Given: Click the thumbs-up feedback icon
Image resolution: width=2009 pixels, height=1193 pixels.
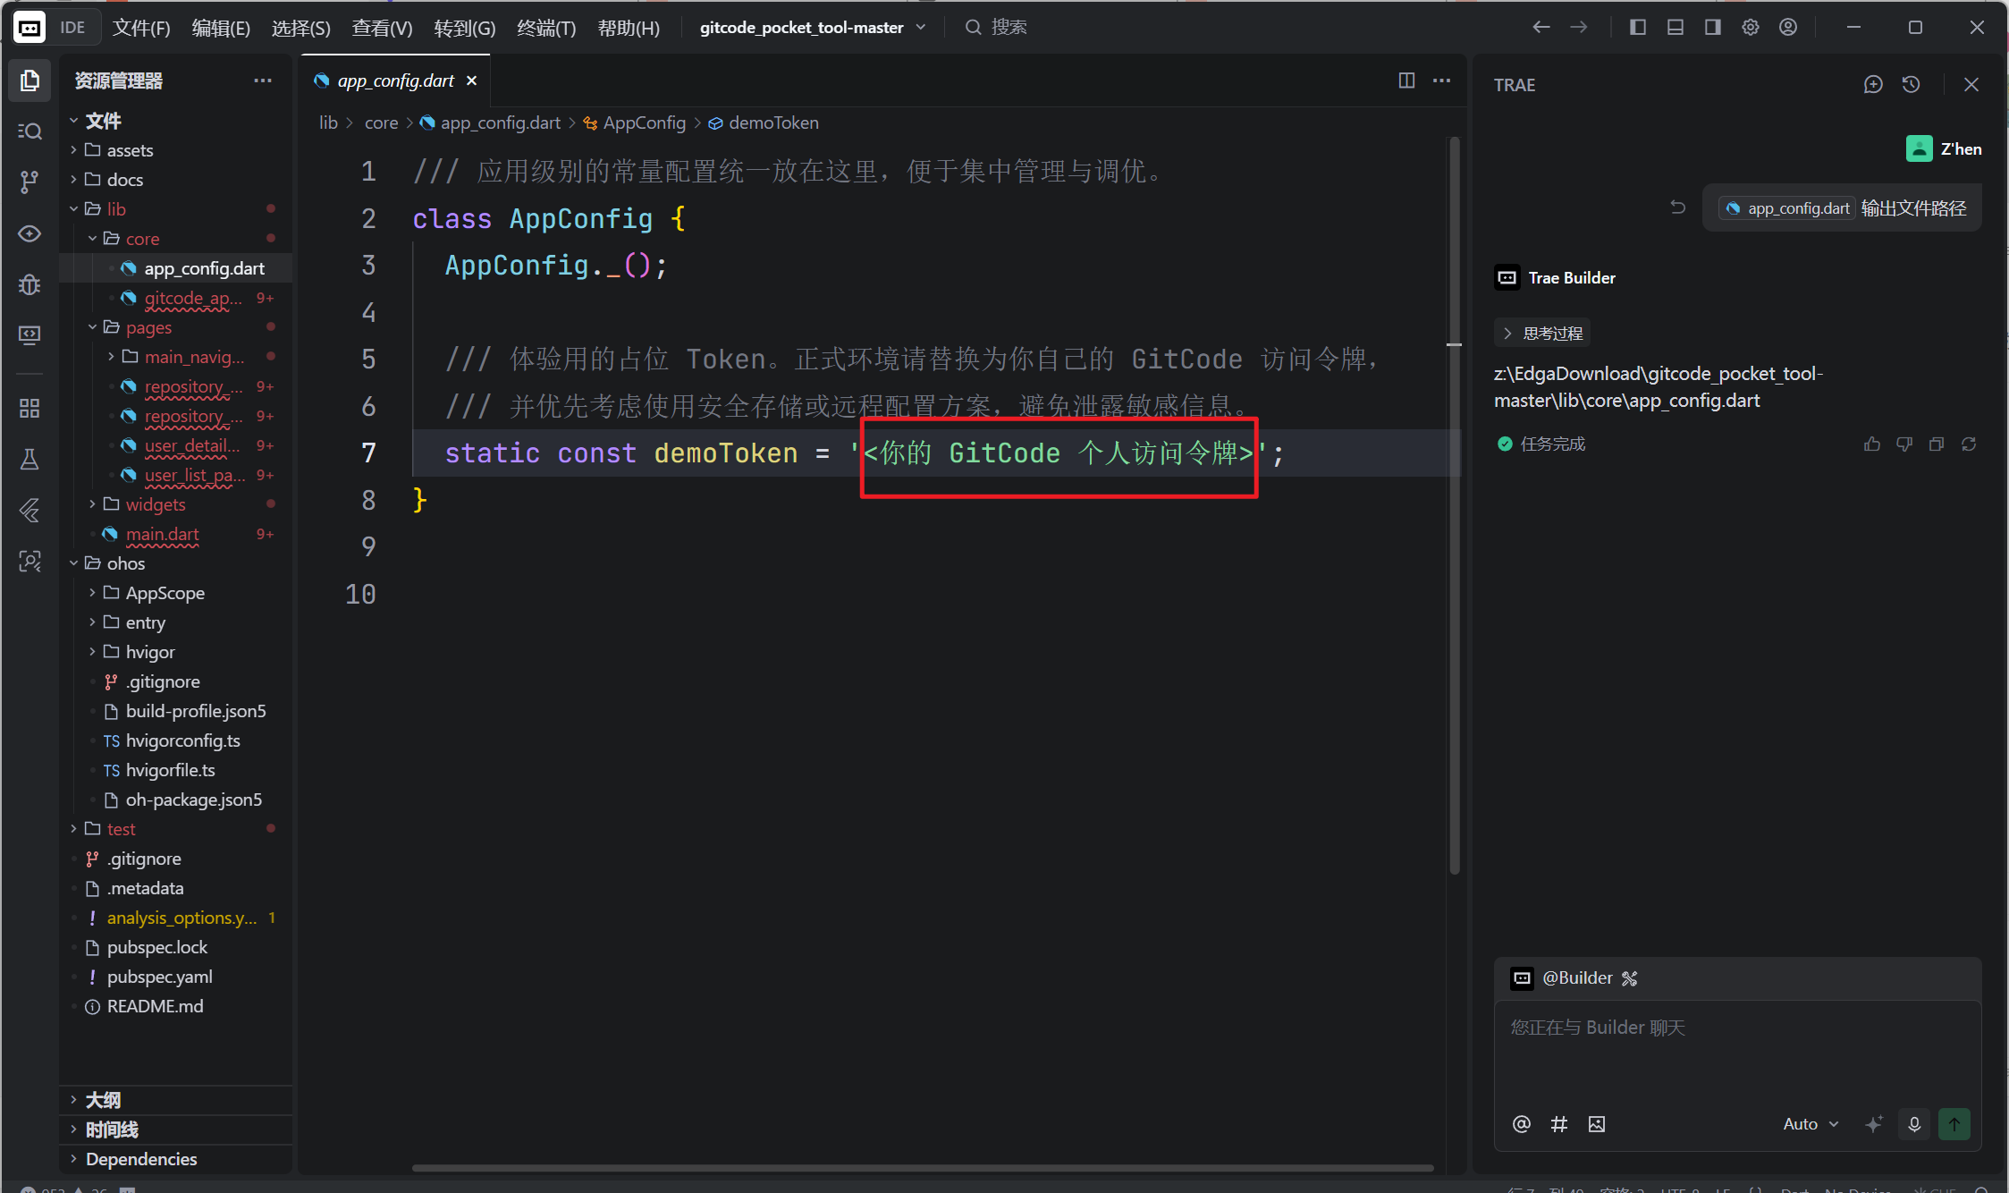Looking at the screenshot, I should 1872,444.
